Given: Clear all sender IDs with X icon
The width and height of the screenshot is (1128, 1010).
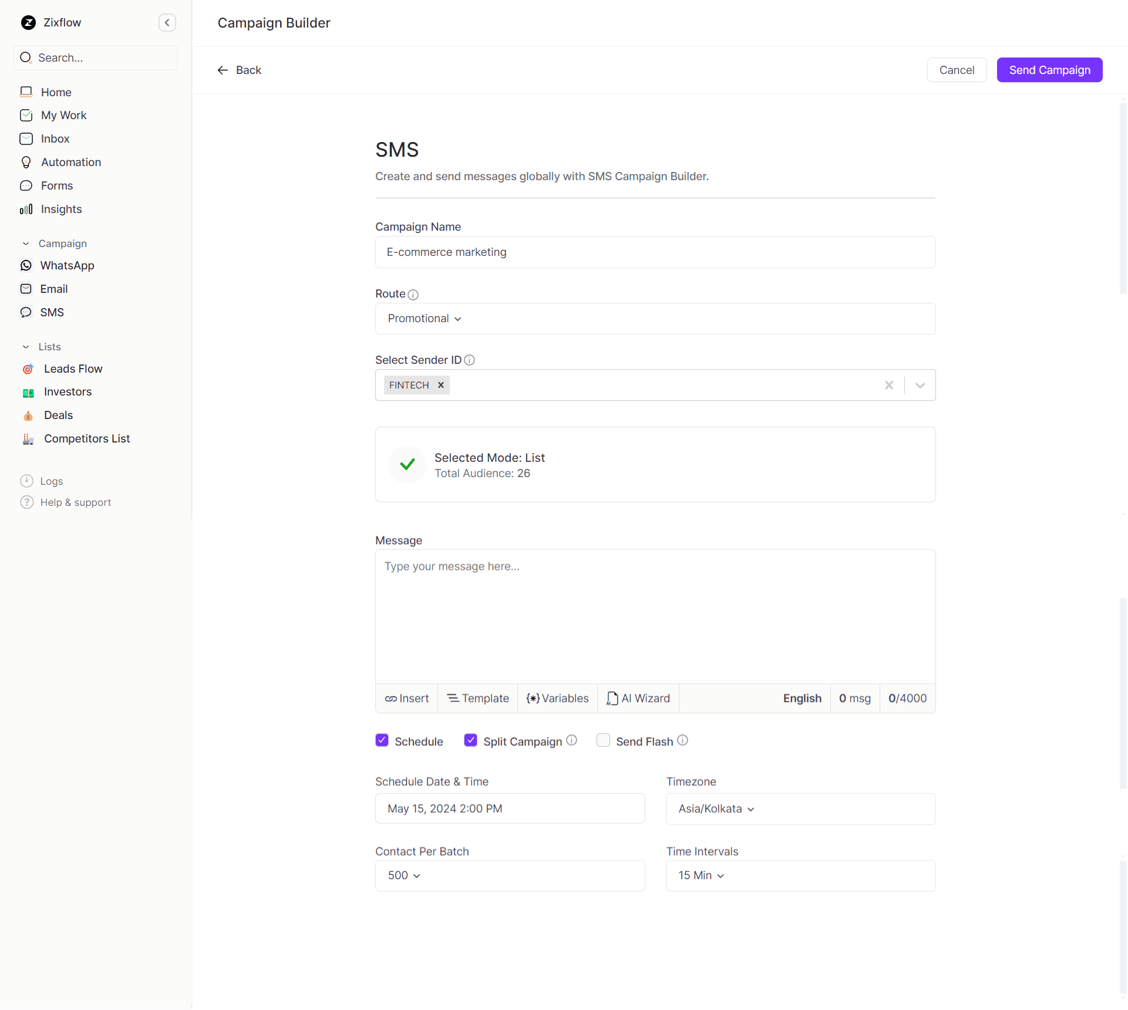Looking at the screenshot, I should pyautogui.click(x=889, y=386).
